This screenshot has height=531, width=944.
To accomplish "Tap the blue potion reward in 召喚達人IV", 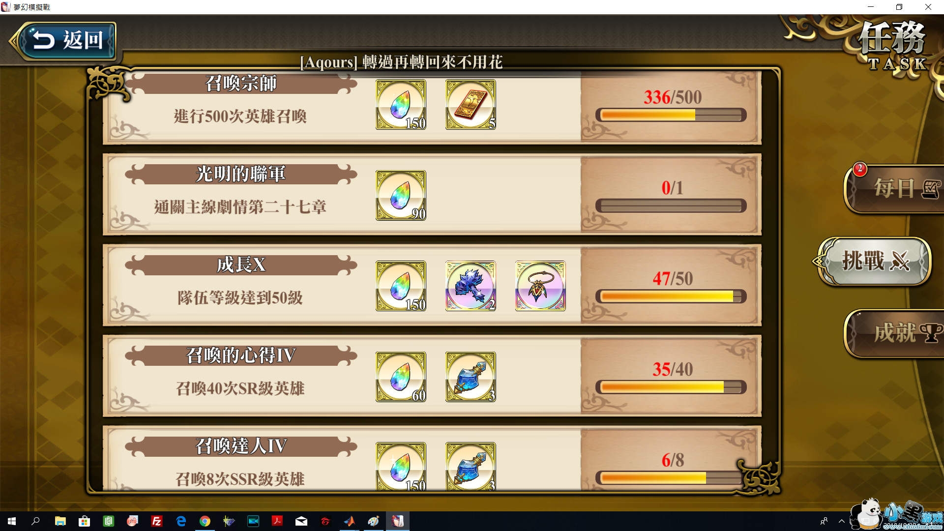I will pyautogui.click(x=471, y=466).
